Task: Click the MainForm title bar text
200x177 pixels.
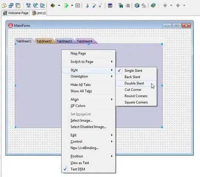Action: [x=22, y=25]
